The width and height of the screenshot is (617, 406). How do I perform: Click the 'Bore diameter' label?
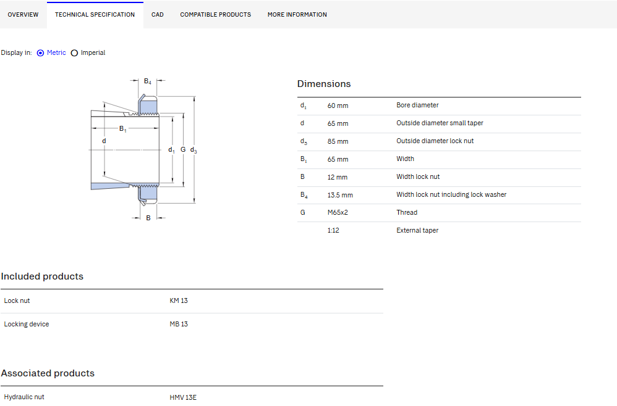pyautogui.click(x=417, y=105)
